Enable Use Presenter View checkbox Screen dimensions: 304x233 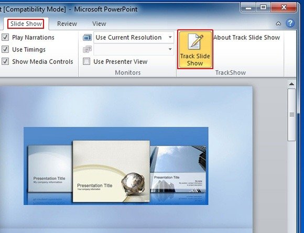86,62
